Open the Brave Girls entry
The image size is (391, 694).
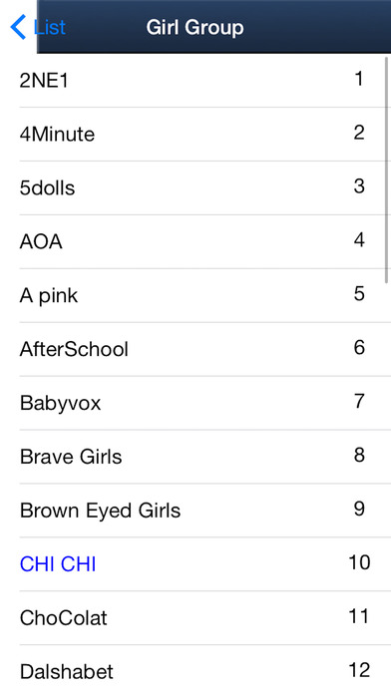(x=195, y=457)
